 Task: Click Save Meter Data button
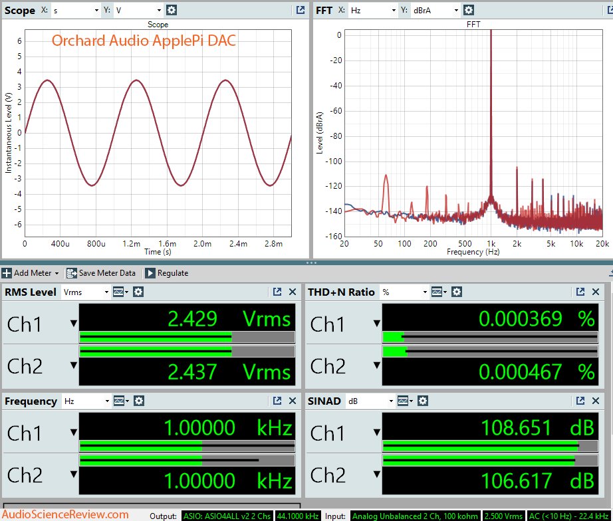[x=101, y=273]
